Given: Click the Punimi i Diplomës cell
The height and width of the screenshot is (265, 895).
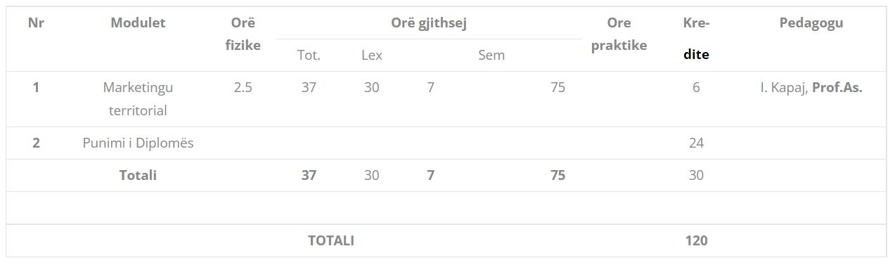Looking at the screenshot, I should [138, 143].
